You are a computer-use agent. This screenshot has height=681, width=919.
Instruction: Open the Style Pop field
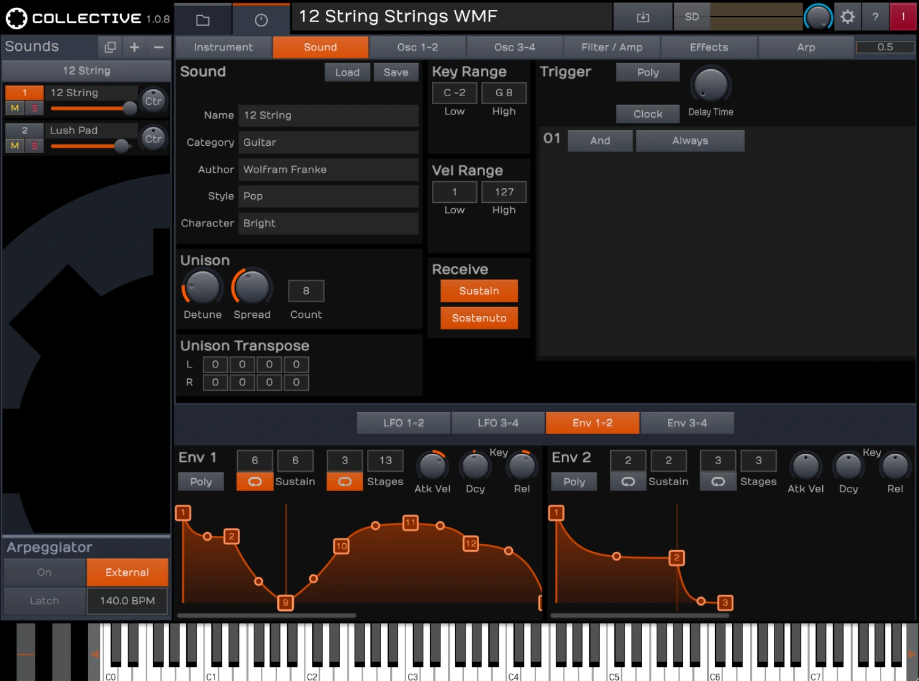328,196
